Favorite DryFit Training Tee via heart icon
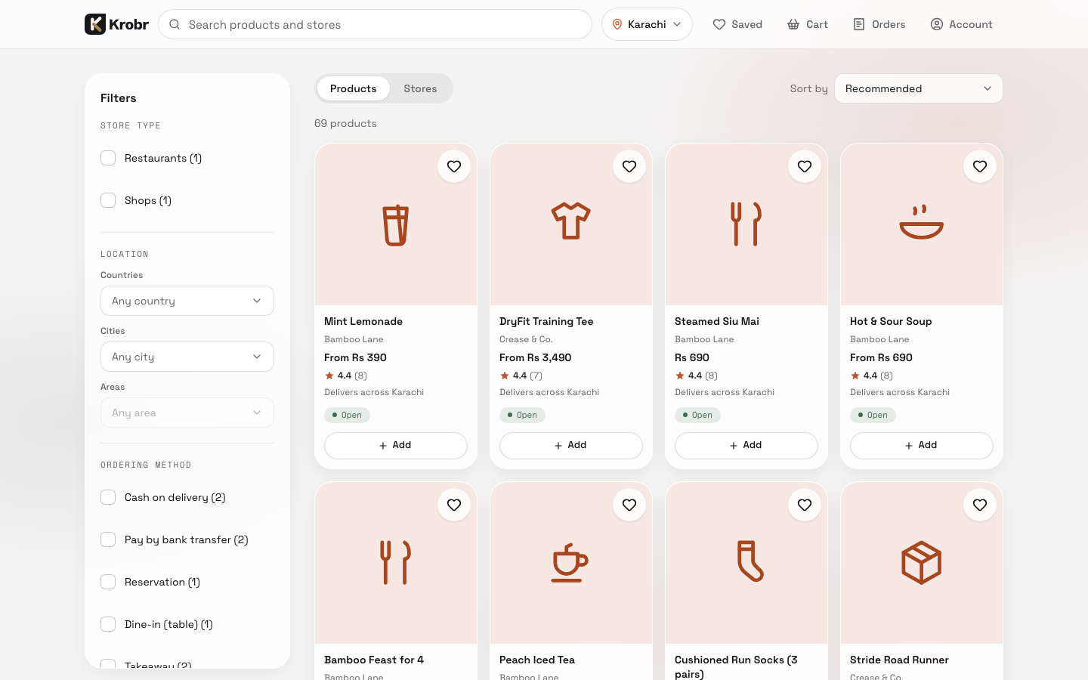 pos(629,166)
